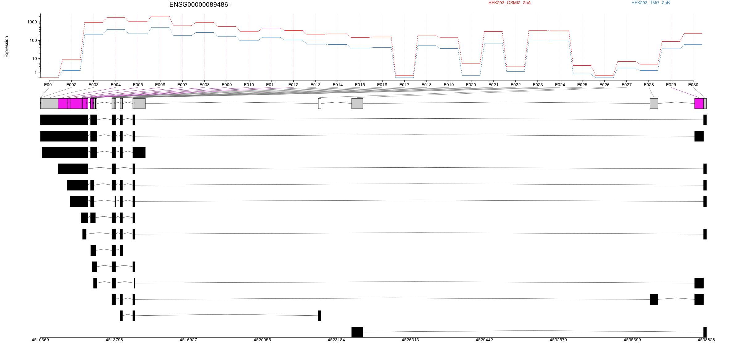Click exon bin label E001
The height and width of the screenshot is (345, 740).
click(x=49, y=85)
